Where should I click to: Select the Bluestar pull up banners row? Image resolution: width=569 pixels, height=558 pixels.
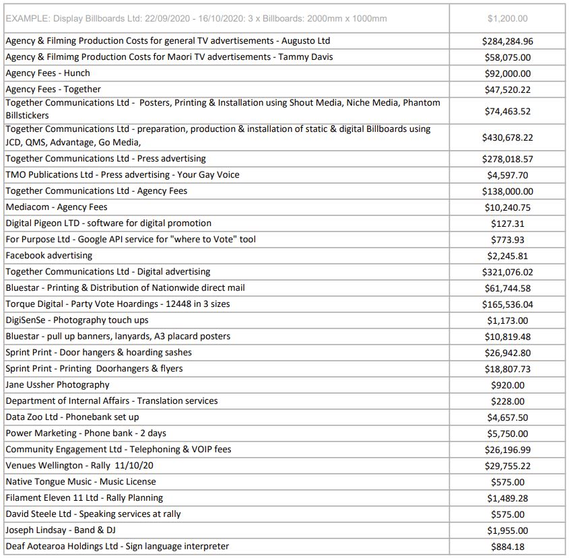[x=118, y=336]
